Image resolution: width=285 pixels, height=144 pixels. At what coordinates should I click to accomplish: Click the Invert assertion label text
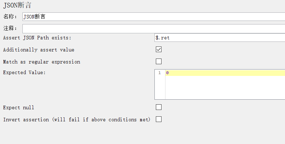point(76,120)
